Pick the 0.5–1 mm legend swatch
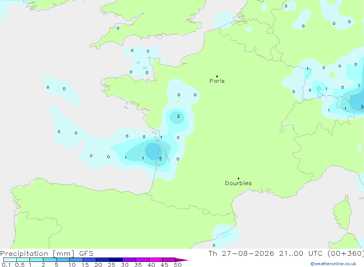 23,260
